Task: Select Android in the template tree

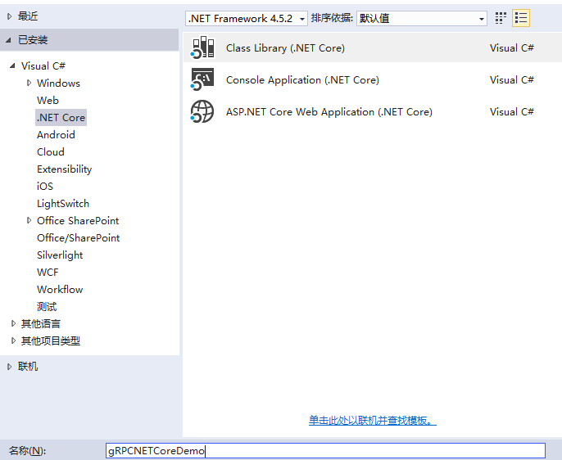Action: click(x=56, y=134)
